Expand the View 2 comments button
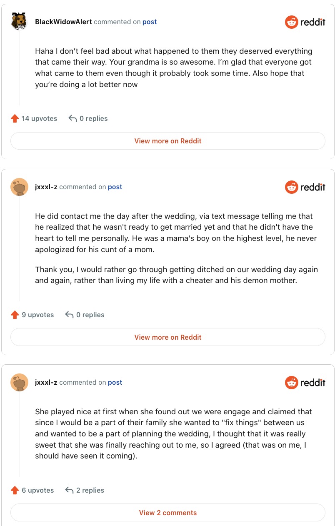Screen dimensions: 335x526 coord(167,513)
